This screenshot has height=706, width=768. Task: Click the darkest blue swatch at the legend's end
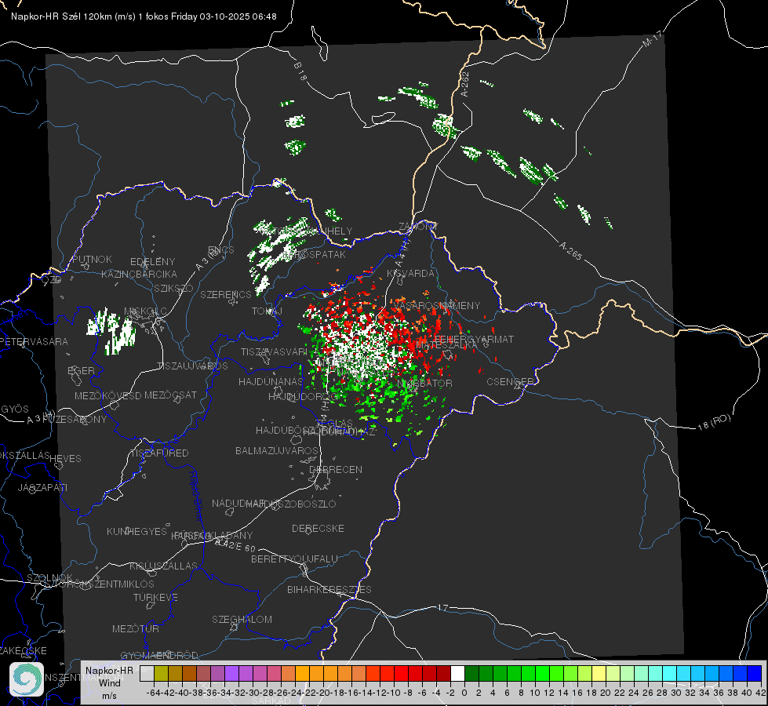755,673
